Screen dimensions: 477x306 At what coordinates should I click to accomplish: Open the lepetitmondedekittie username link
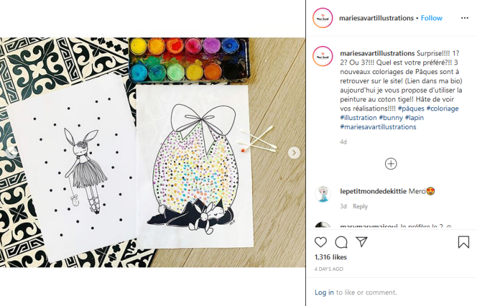point(374,191)
